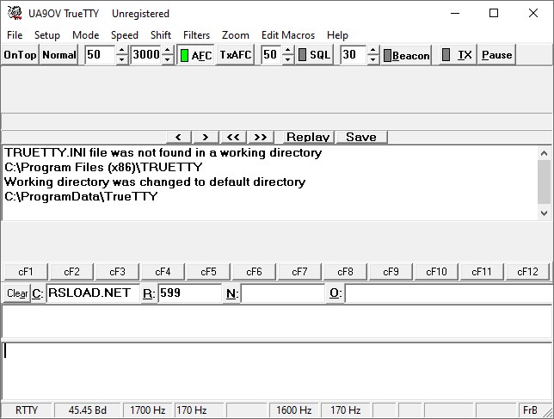Open the Zoom menu

coord(236,35)
